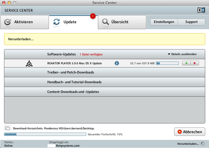The image size is (209, 148).
Task: Pause the REAKTOR PLAYER download
Action: (x=186, y=63)
